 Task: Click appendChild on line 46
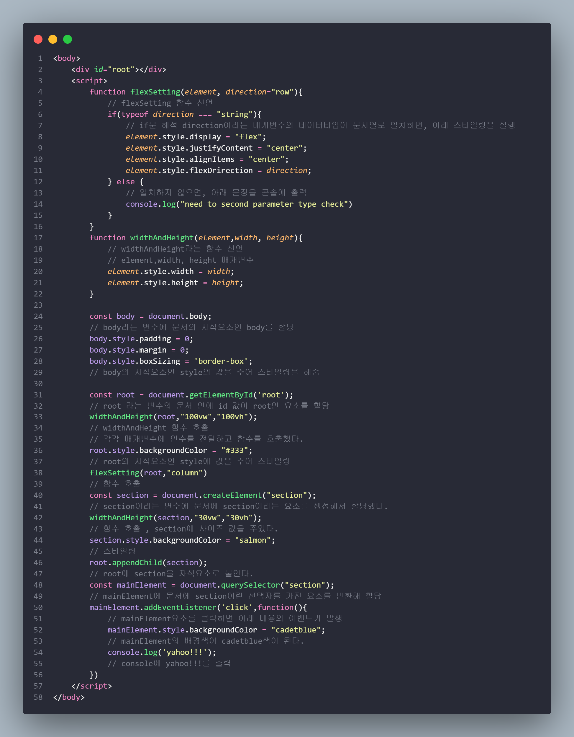coord(137,562)
